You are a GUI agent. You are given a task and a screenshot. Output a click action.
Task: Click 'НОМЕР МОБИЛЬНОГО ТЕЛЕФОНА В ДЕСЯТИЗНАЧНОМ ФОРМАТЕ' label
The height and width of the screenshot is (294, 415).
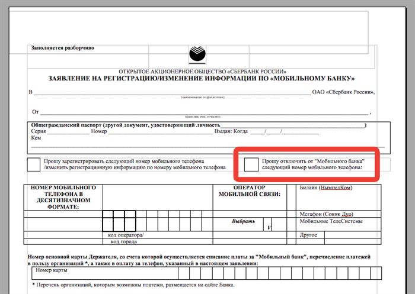(x=63, y=197)
